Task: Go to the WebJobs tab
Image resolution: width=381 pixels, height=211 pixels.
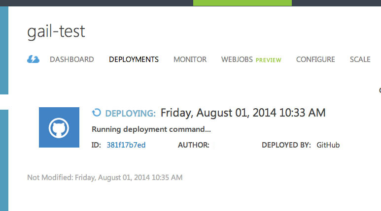Action: (x=237, y=60)
